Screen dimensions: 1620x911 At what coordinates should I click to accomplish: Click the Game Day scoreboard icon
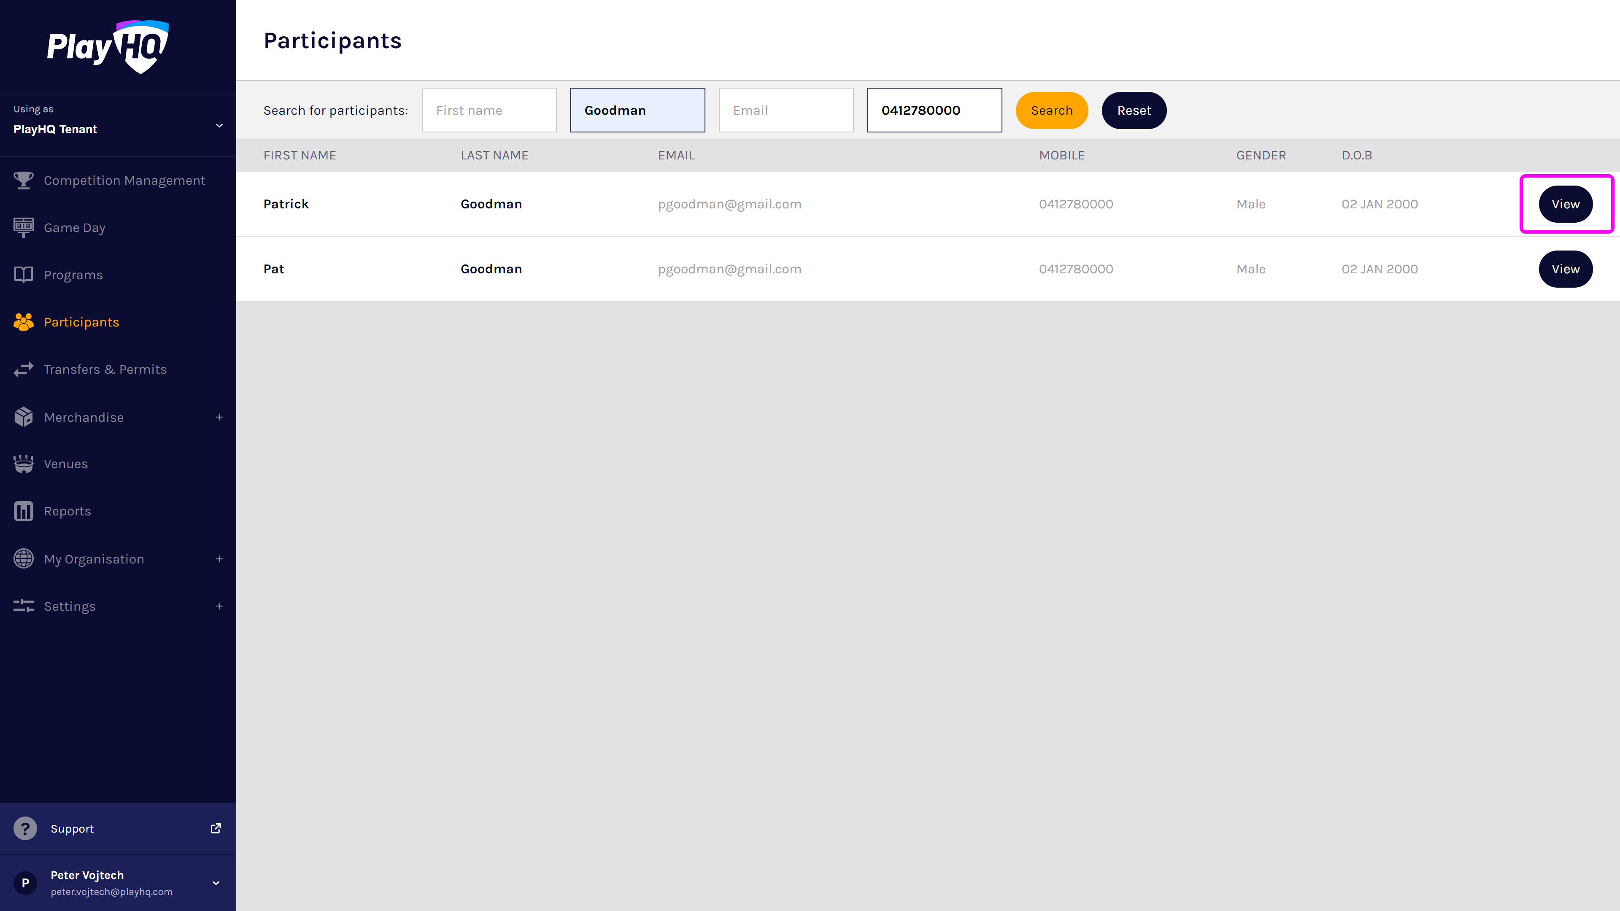[x=23, y=227]
